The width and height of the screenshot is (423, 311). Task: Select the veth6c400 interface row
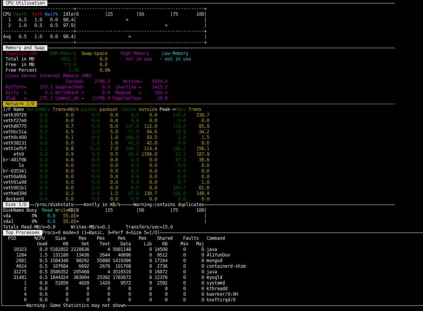tap(106, 137)
